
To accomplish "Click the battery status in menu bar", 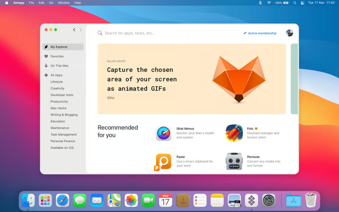I will pyautogui.click(x=282, y=3).
